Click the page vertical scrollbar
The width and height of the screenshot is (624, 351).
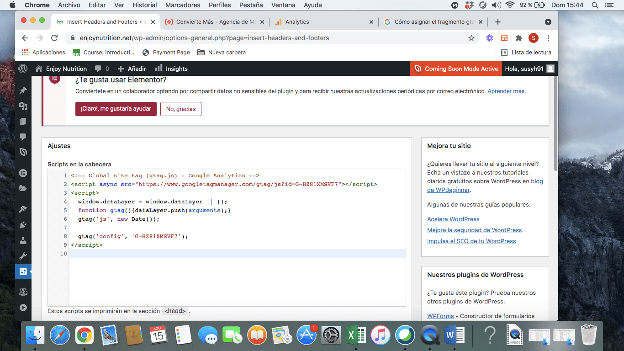click(x=555, y=123)
